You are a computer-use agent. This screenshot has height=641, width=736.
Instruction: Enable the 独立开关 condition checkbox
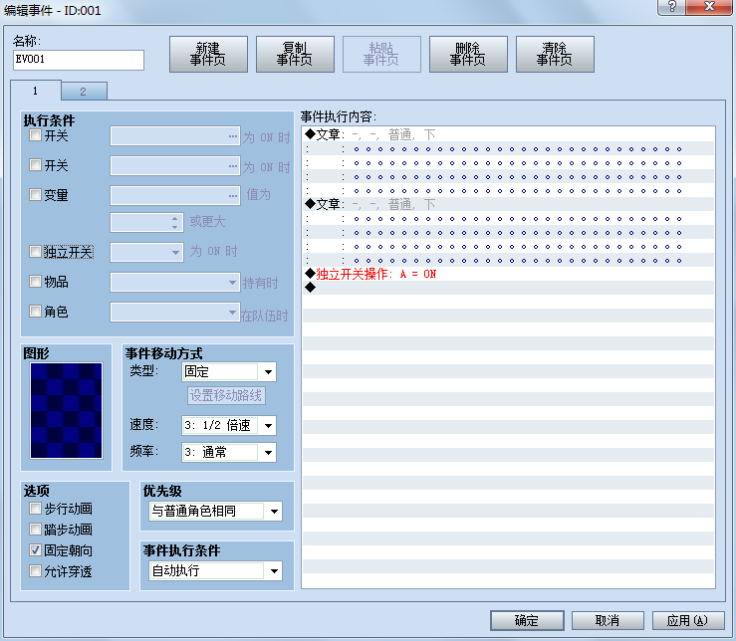[x=35, y=252]
